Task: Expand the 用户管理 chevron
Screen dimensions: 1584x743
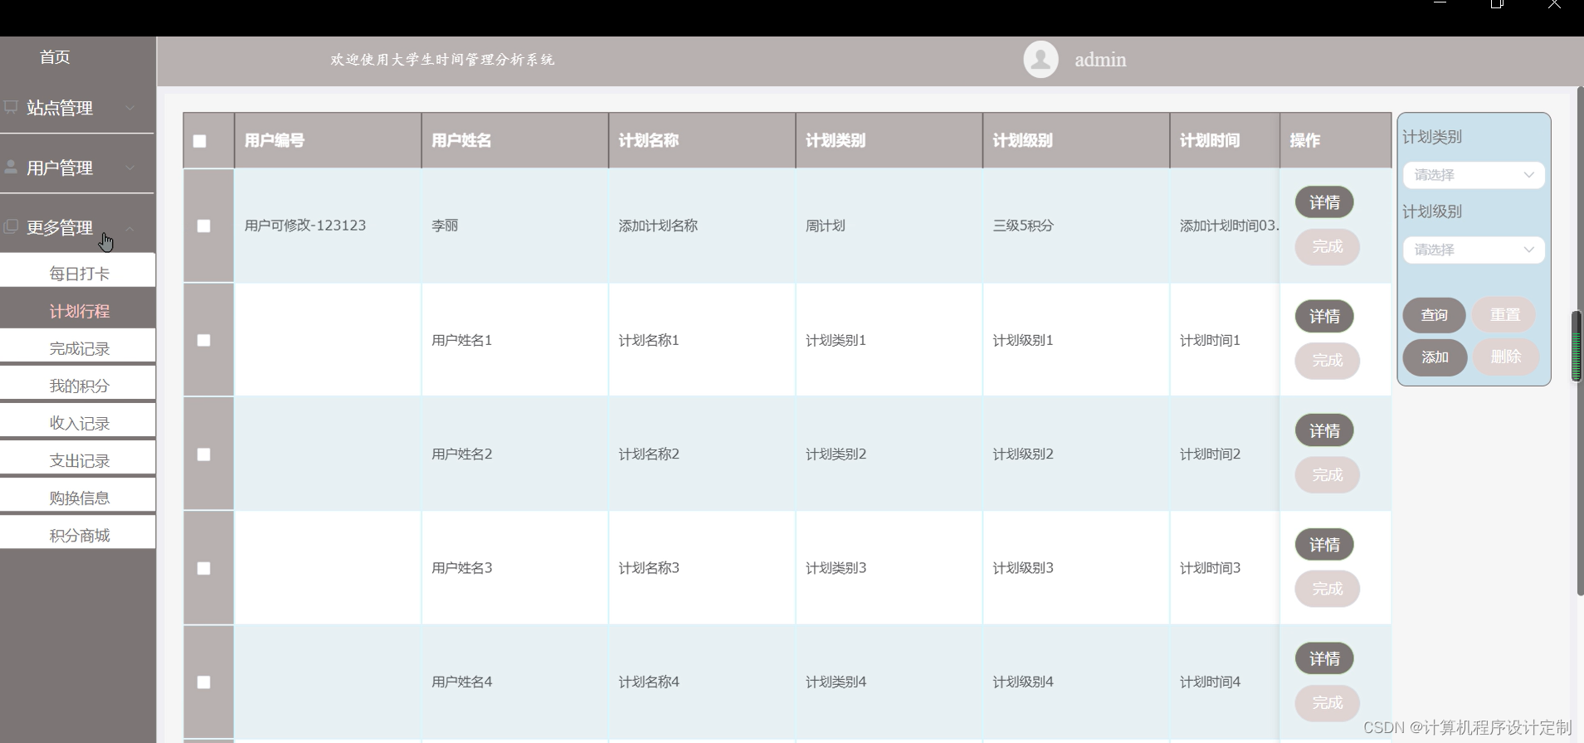Action: pyautogui.click(x=130, y=168)
